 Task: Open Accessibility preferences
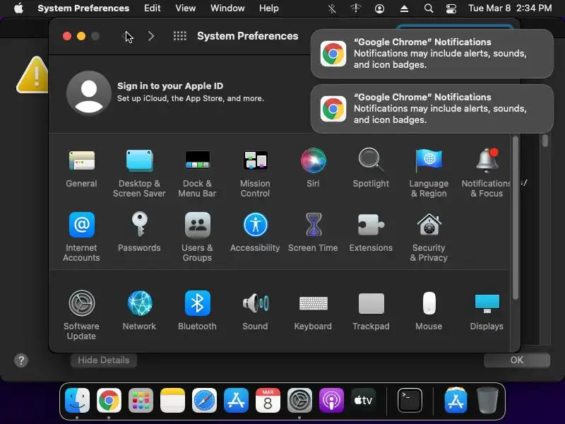[x=255, y=233]
